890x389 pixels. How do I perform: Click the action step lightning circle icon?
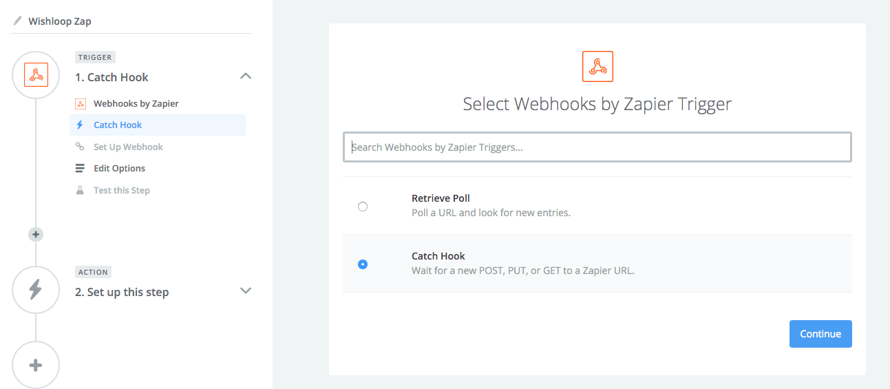pos(36,290)
